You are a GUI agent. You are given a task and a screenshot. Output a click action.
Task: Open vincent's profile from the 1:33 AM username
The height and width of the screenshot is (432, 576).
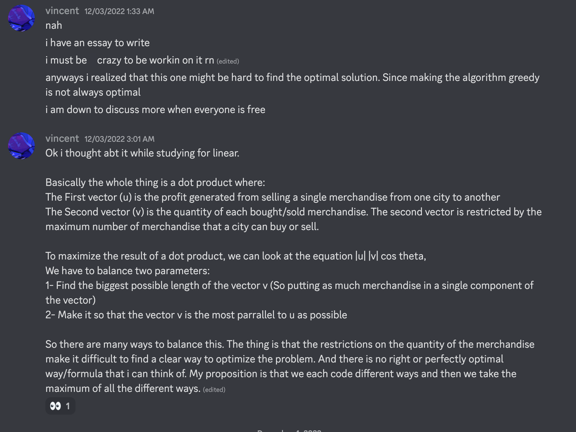click(x=62, y=11)
